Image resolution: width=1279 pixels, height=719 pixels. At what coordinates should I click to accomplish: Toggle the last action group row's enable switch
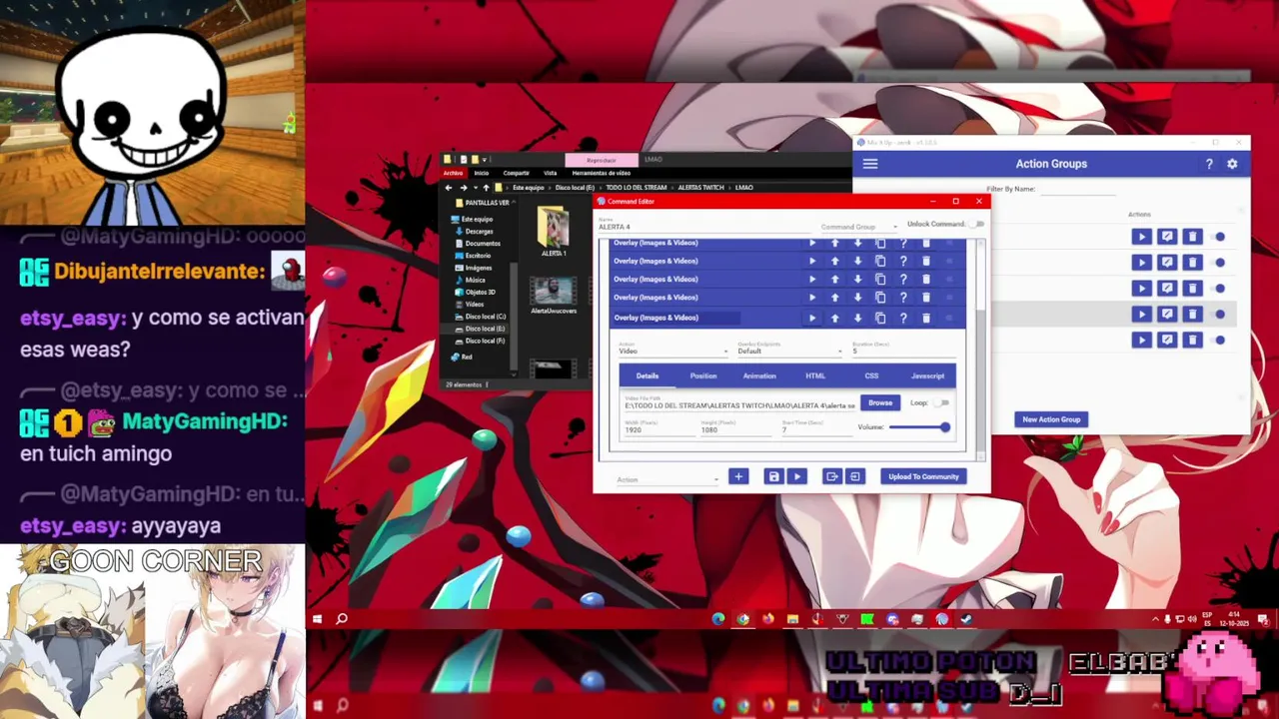1220,340
